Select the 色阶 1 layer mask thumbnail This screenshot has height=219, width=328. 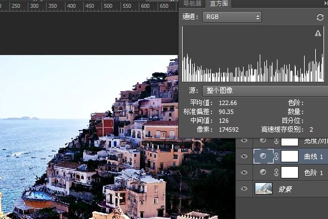click(x=290, y=172)
